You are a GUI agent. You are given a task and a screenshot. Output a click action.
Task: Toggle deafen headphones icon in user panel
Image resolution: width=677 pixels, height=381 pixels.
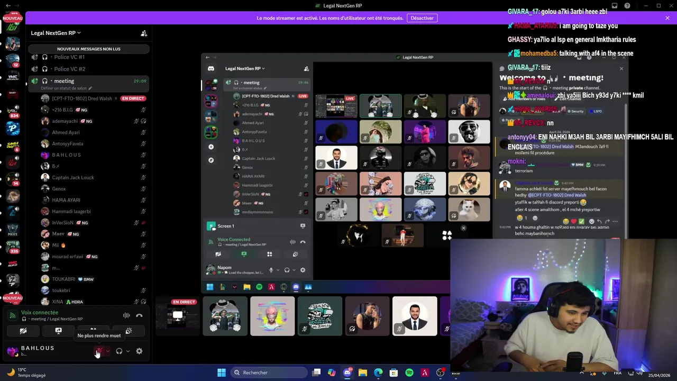(119, 351)
